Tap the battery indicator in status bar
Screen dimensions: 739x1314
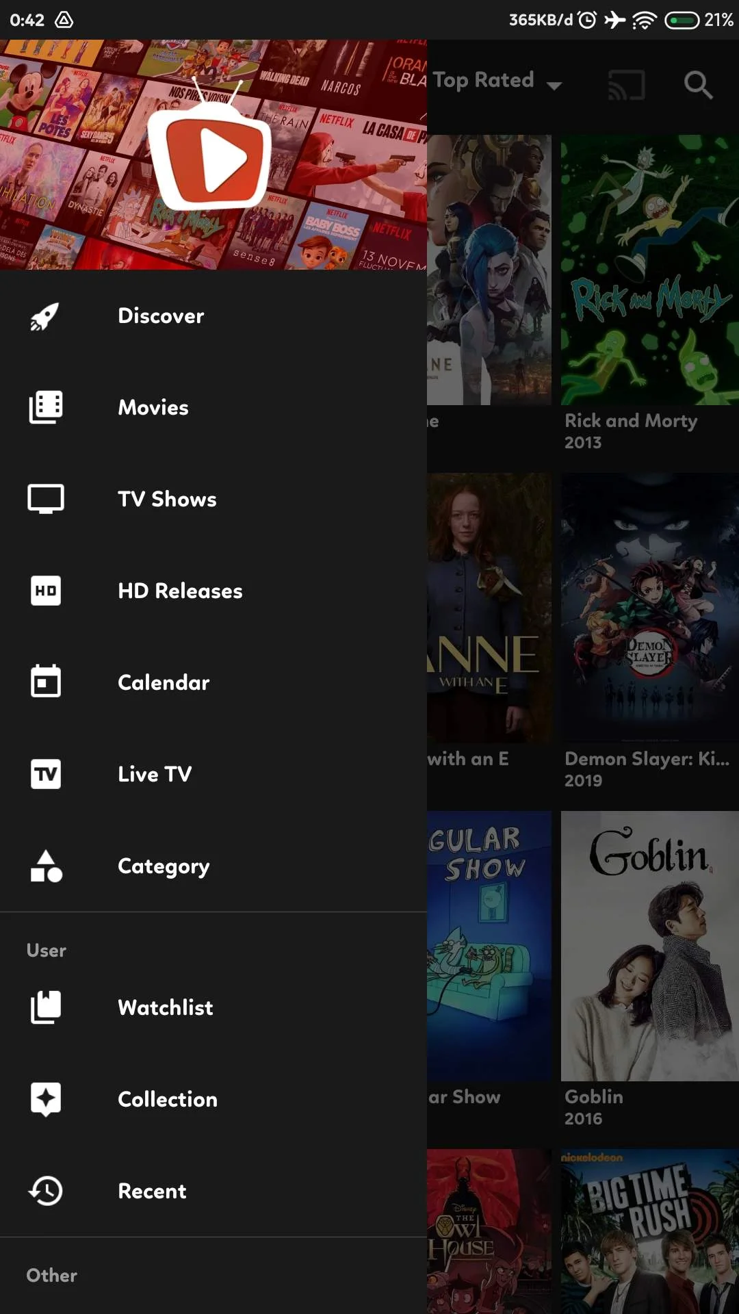point(682,20)
